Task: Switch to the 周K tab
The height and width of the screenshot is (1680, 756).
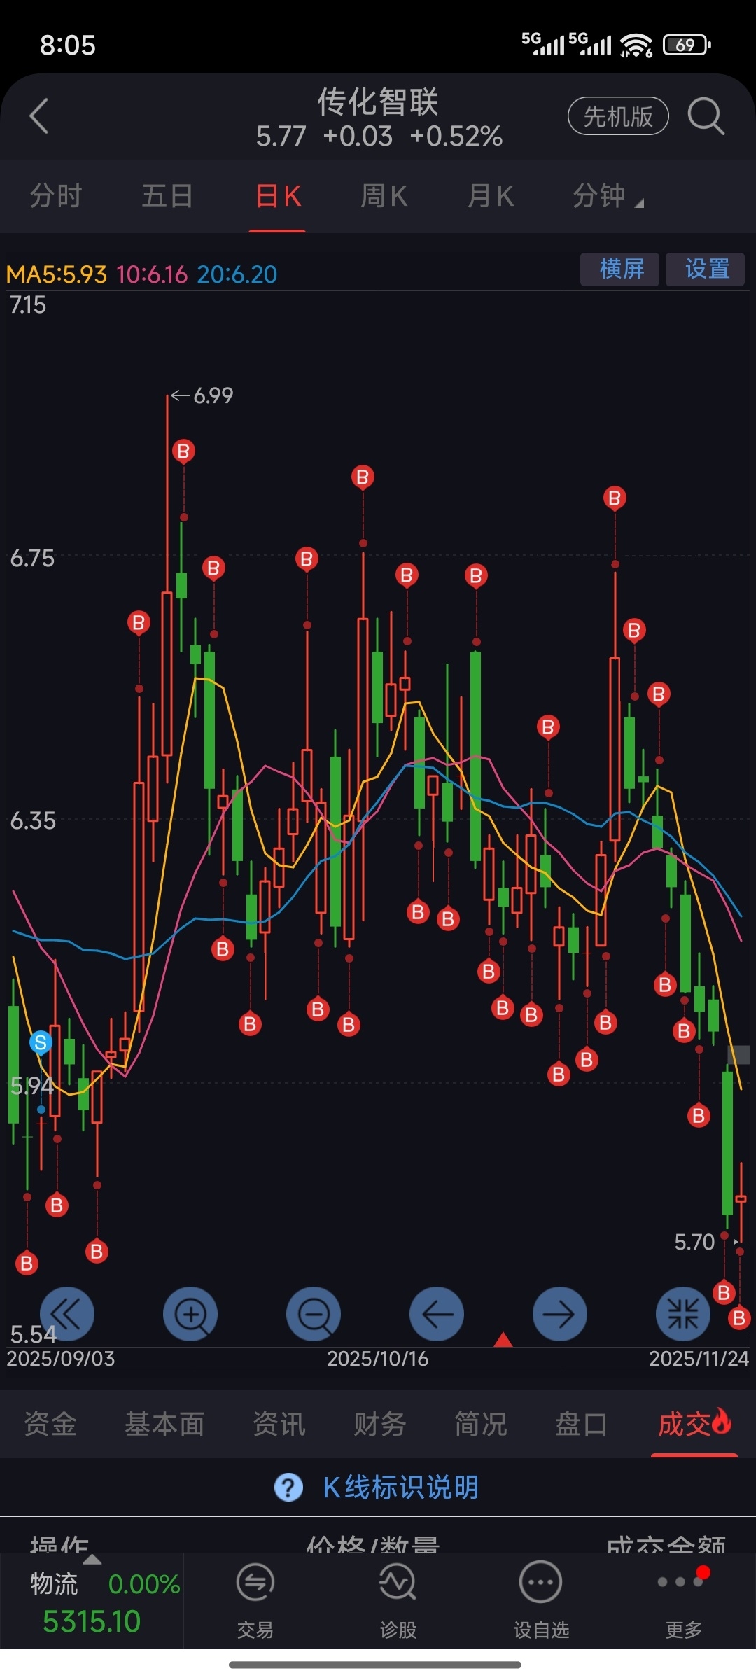Action: pyautogui.click(x=384, y=196)
